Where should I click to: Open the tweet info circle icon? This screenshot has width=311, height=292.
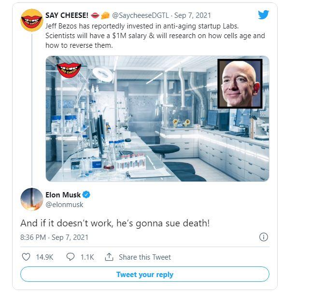264,237
